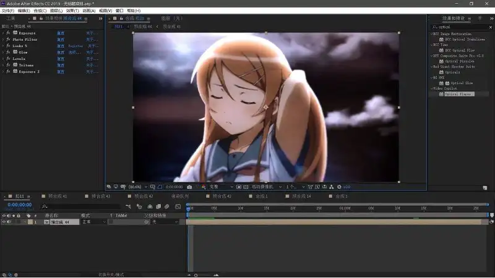495x278 pixels.
Task: Toggle the fx switch for Exposure 2
Action: pos(8,72)
